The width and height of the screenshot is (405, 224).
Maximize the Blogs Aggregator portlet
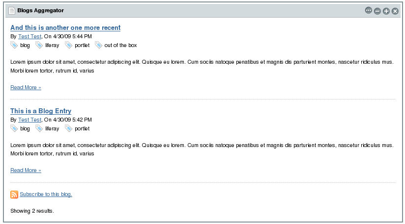tap(386, 11)
